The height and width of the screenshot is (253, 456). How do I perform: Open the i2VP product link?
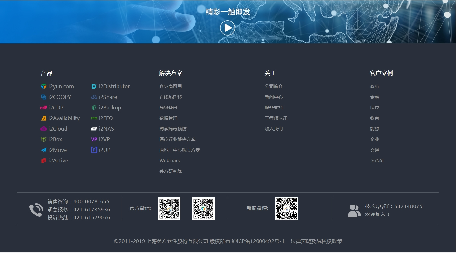[104, 139]
